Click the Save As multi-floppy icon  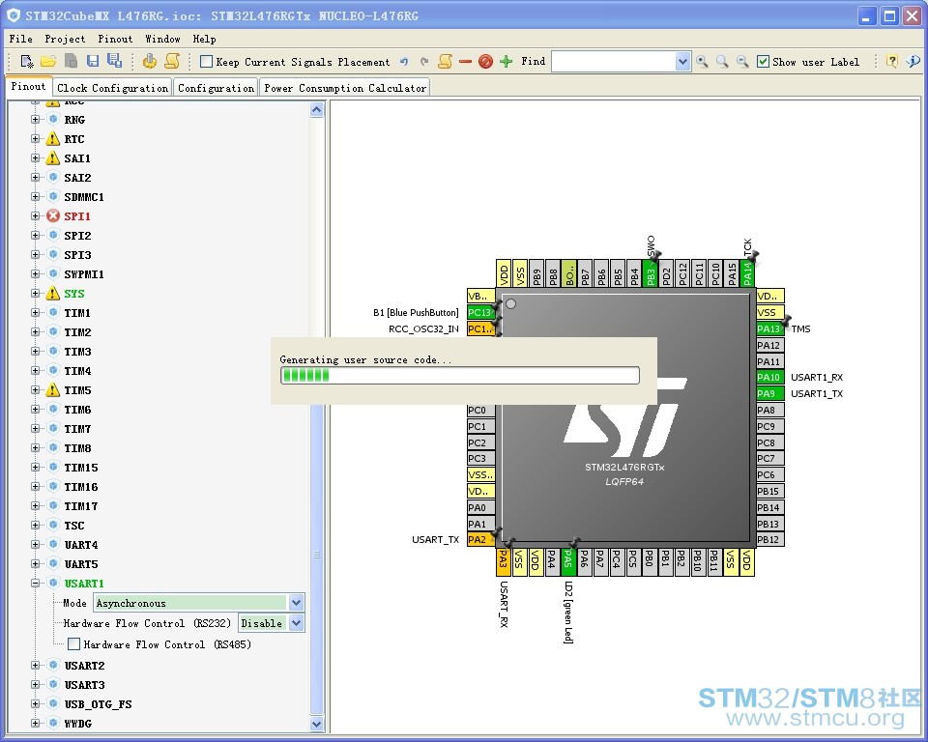114,61
